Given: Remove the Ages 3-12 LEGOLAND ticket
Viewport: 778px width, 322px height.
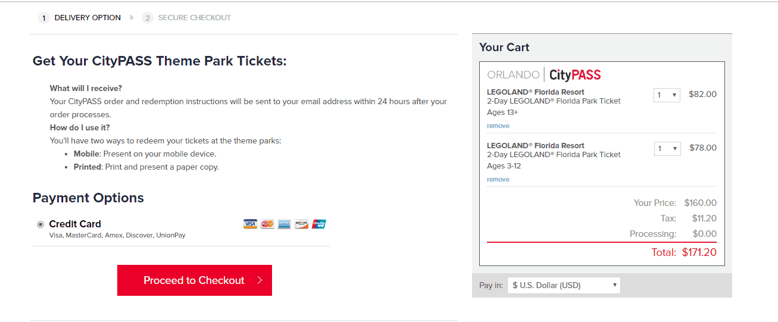Looking at the screenshot, I should 498,180.
